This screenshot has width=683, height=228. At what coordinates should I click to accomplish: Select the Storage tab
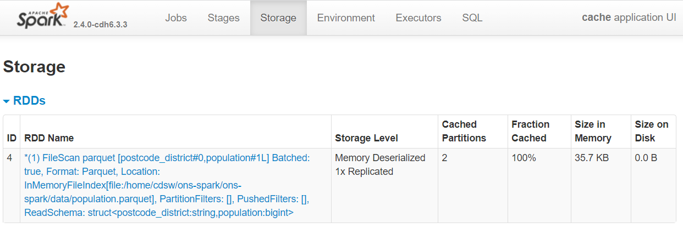pos(278,18)
